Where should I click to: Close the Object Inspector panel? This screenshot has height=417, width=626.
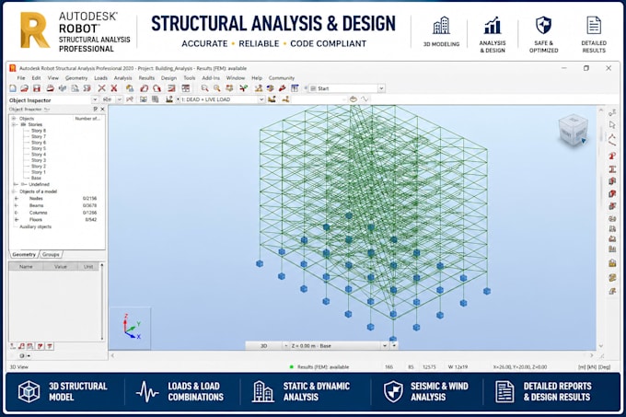click(102, 109)
